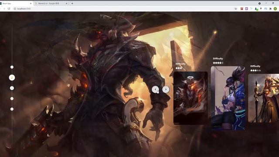Open the cowboy gunslinger champion card
Viewport: 279px width, 157px height.
coord(191,98)
